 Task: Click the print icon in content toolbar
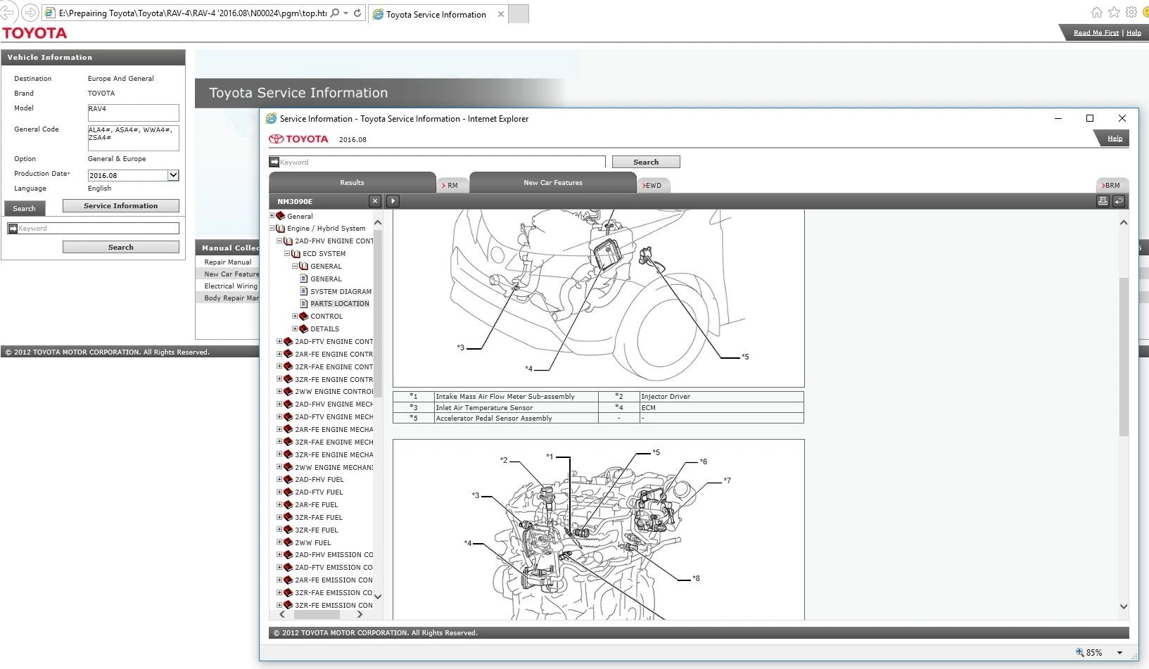tap(1103, 201)
